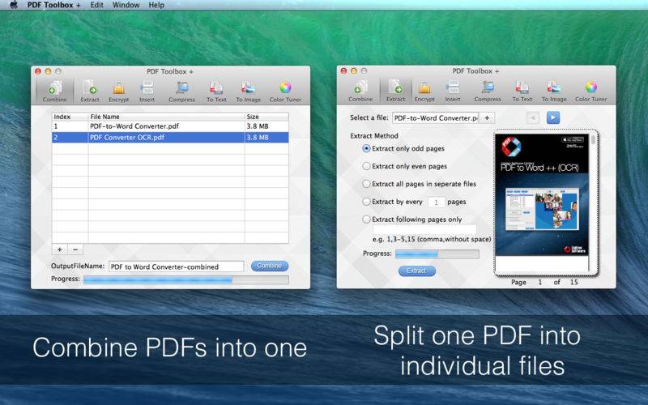This screenshot has width=648, height=405.
Task: Open Insert tool in left window toolbar
Action: (x=147, y=92)
